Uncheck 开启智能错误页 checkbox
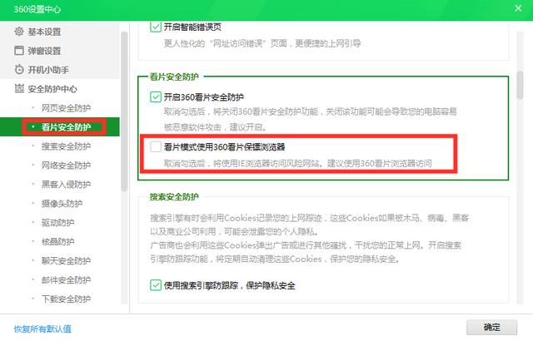533x341 pixels. (156, 27)
